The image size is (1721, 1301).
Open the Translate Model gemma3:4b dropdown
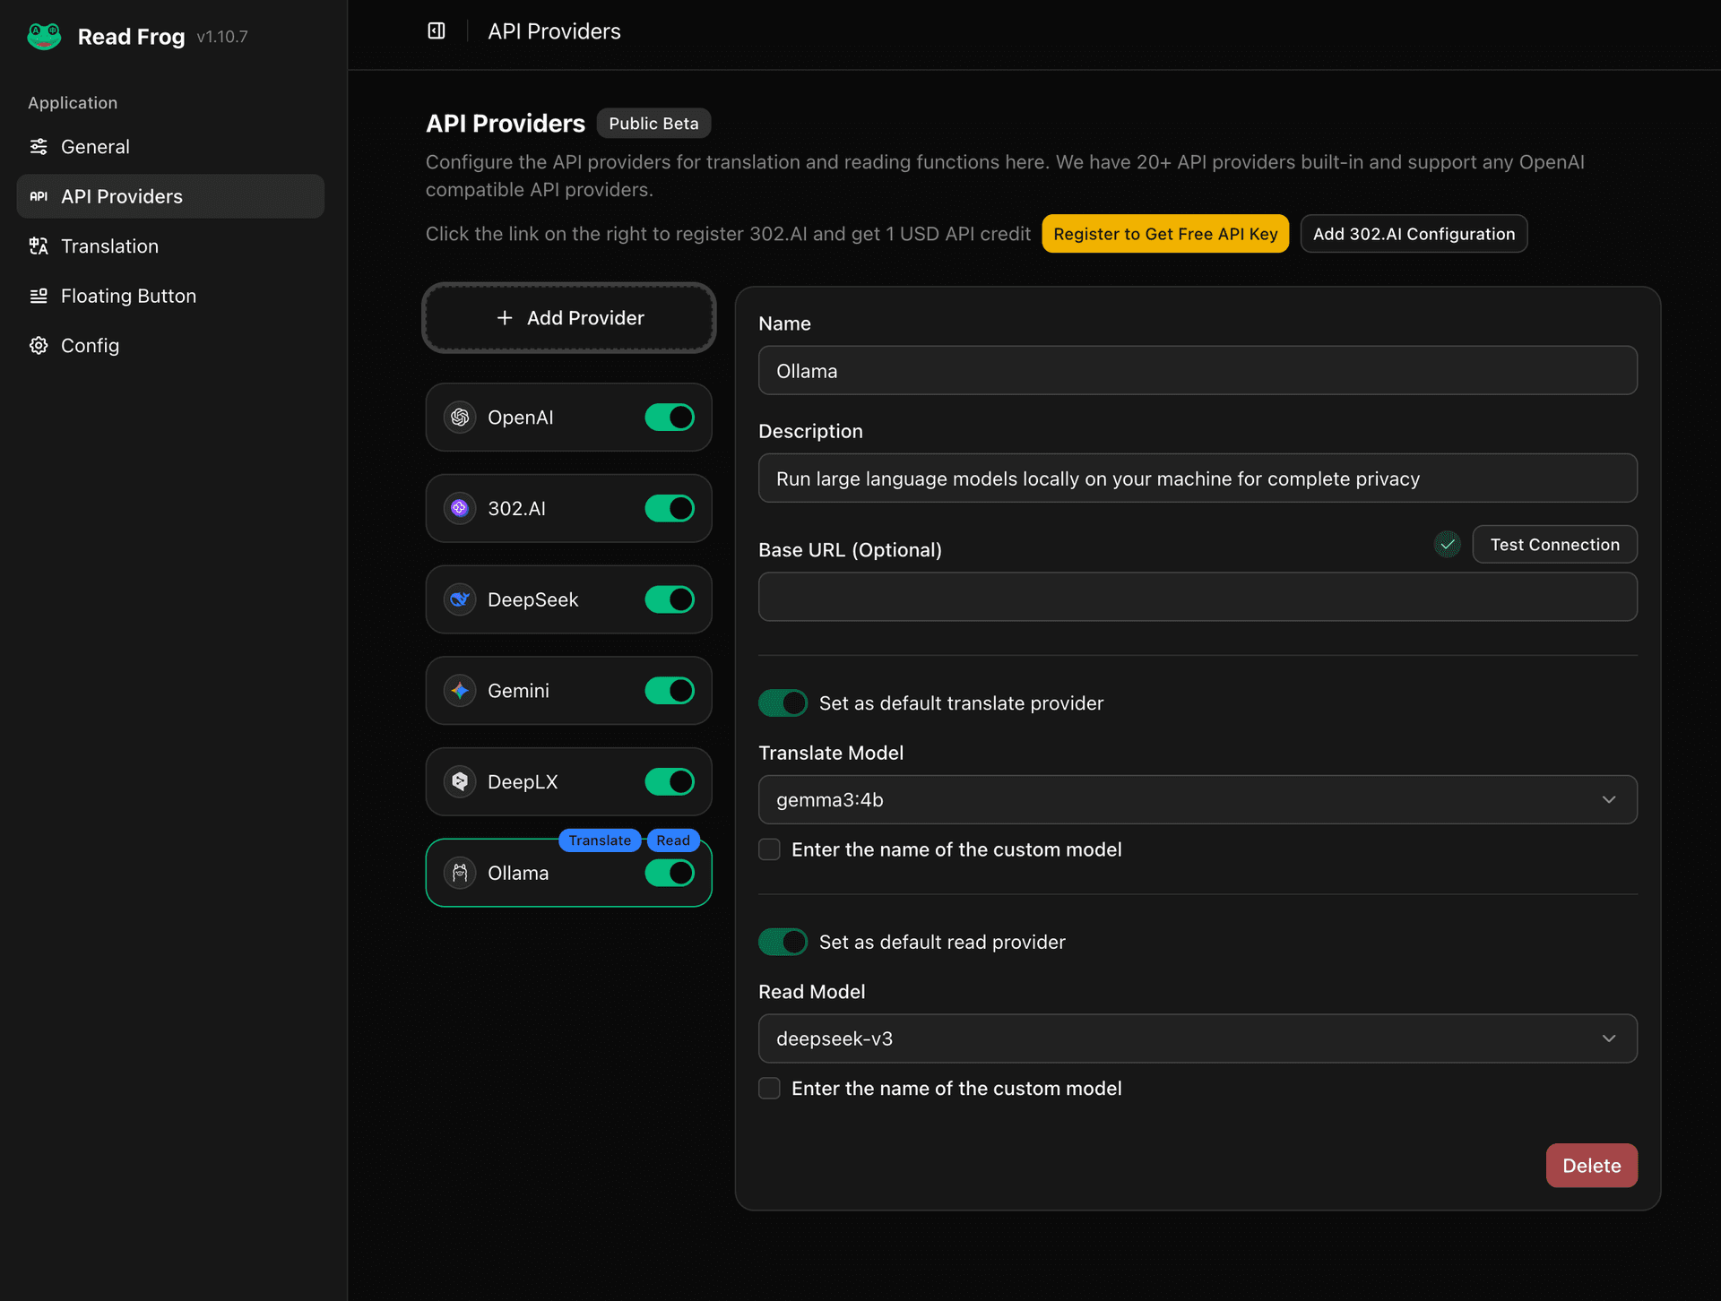click(1197, 799)
